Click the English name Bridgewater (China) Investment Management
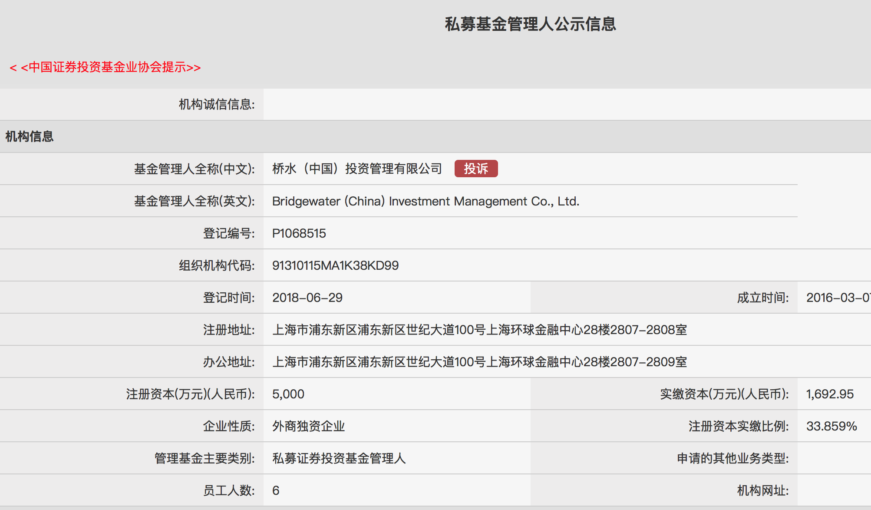Image resolution: width=871 pixels, height=510 pixels. coord(426,201)
